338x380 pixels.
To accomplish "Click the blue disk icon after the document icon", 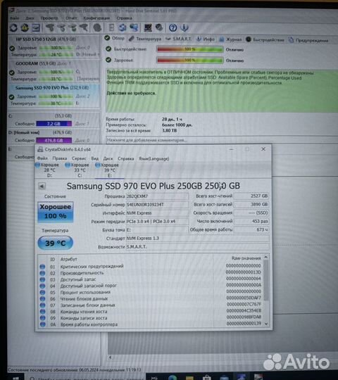I will [x=123, y=27].
